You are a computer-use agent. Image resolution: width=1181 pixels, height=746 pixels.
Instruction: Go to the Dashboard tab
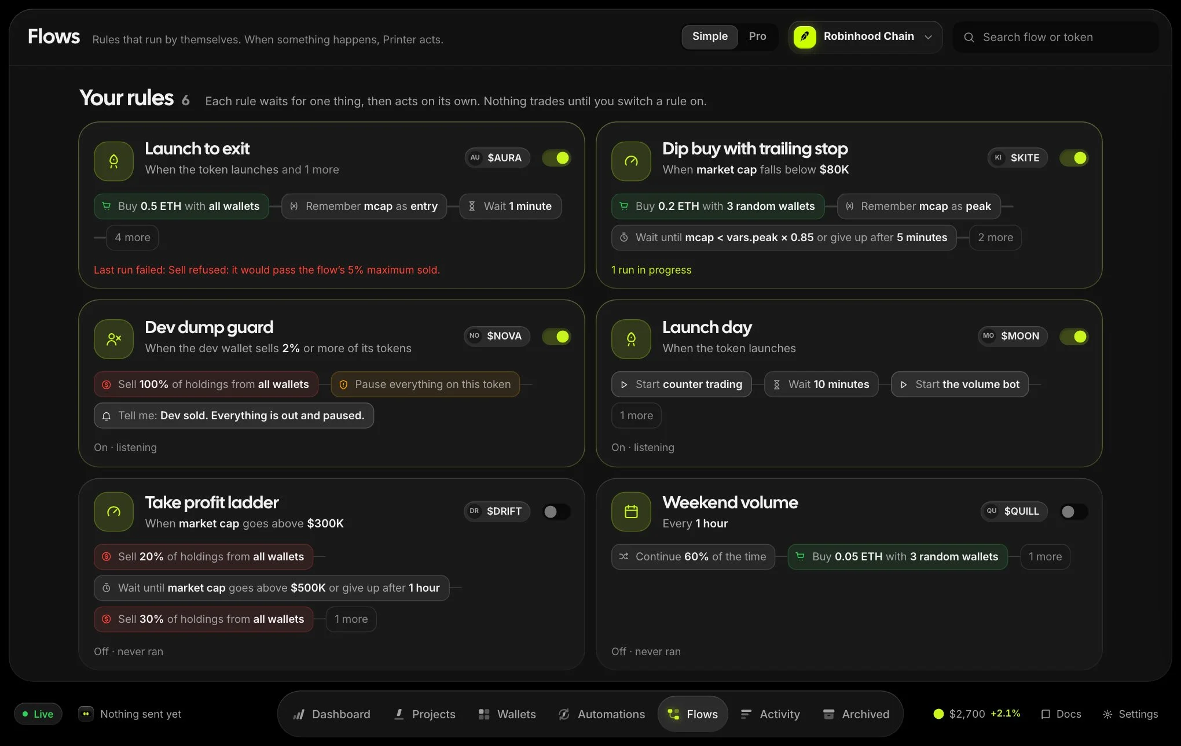click(x=332, y=714)
